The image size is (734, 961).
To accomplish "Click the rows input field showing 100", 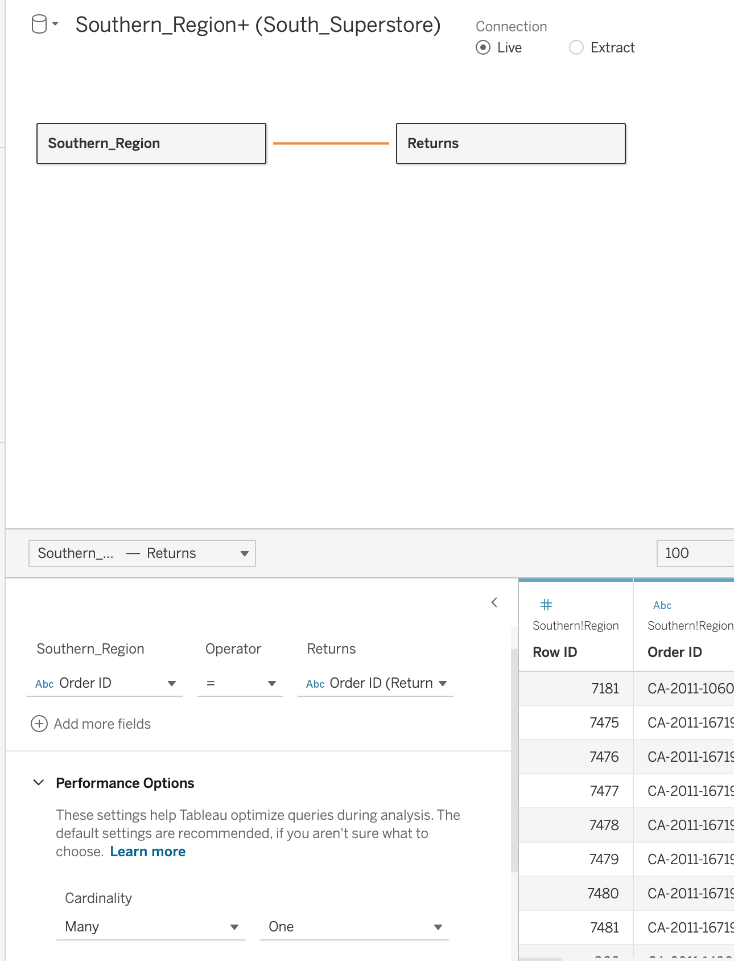I will [695, 553].
